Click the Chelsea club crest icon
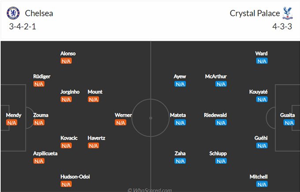300x192 pixels. [x=13, y=13]
